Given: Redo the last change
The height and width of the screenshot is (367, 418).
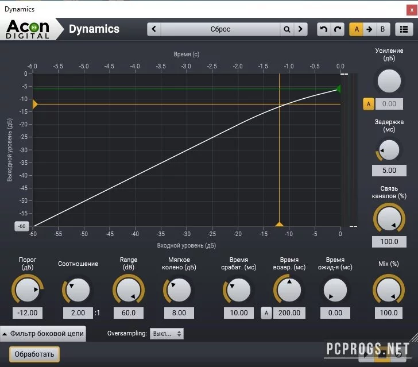Looking at the screenshot, I should tap(338, 29).
